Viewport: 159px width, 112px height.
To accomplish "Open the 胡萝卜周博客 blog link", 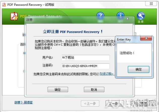I will (x=23, y=102).
